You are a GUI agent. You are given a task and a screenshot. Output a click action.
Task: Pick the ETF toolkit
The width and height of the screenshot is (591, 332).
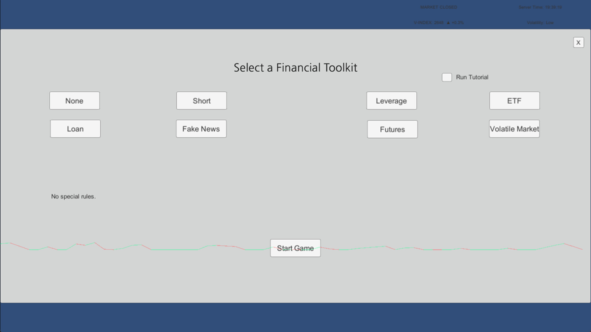(x=514, y=101)
